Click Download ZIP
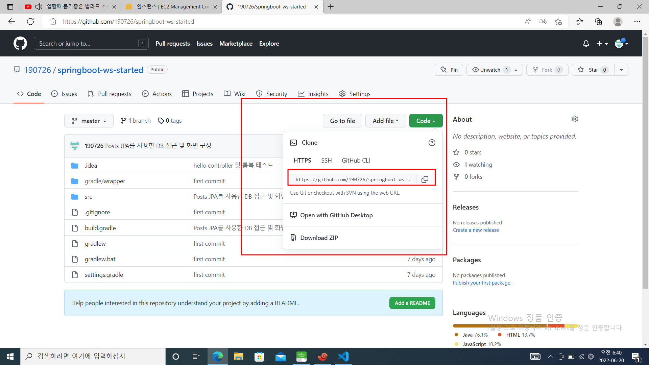The height and width of the screenshot is (365, 649). (319, 238)
